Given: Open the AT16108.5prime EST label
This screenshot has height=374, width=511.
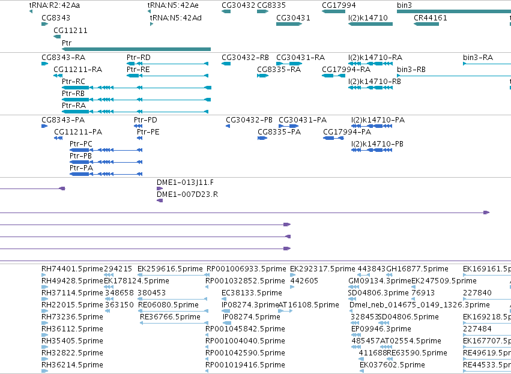Looking at the screenshot, I should tap(309, 305).
